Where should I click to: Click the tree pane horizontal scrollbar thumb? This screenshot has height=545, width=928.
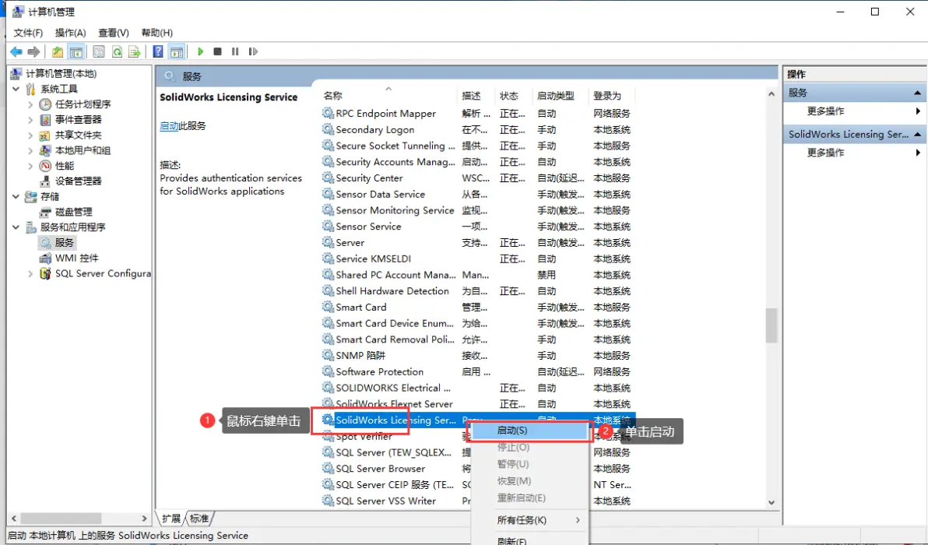pyautogui.click(x=61, y=519)
